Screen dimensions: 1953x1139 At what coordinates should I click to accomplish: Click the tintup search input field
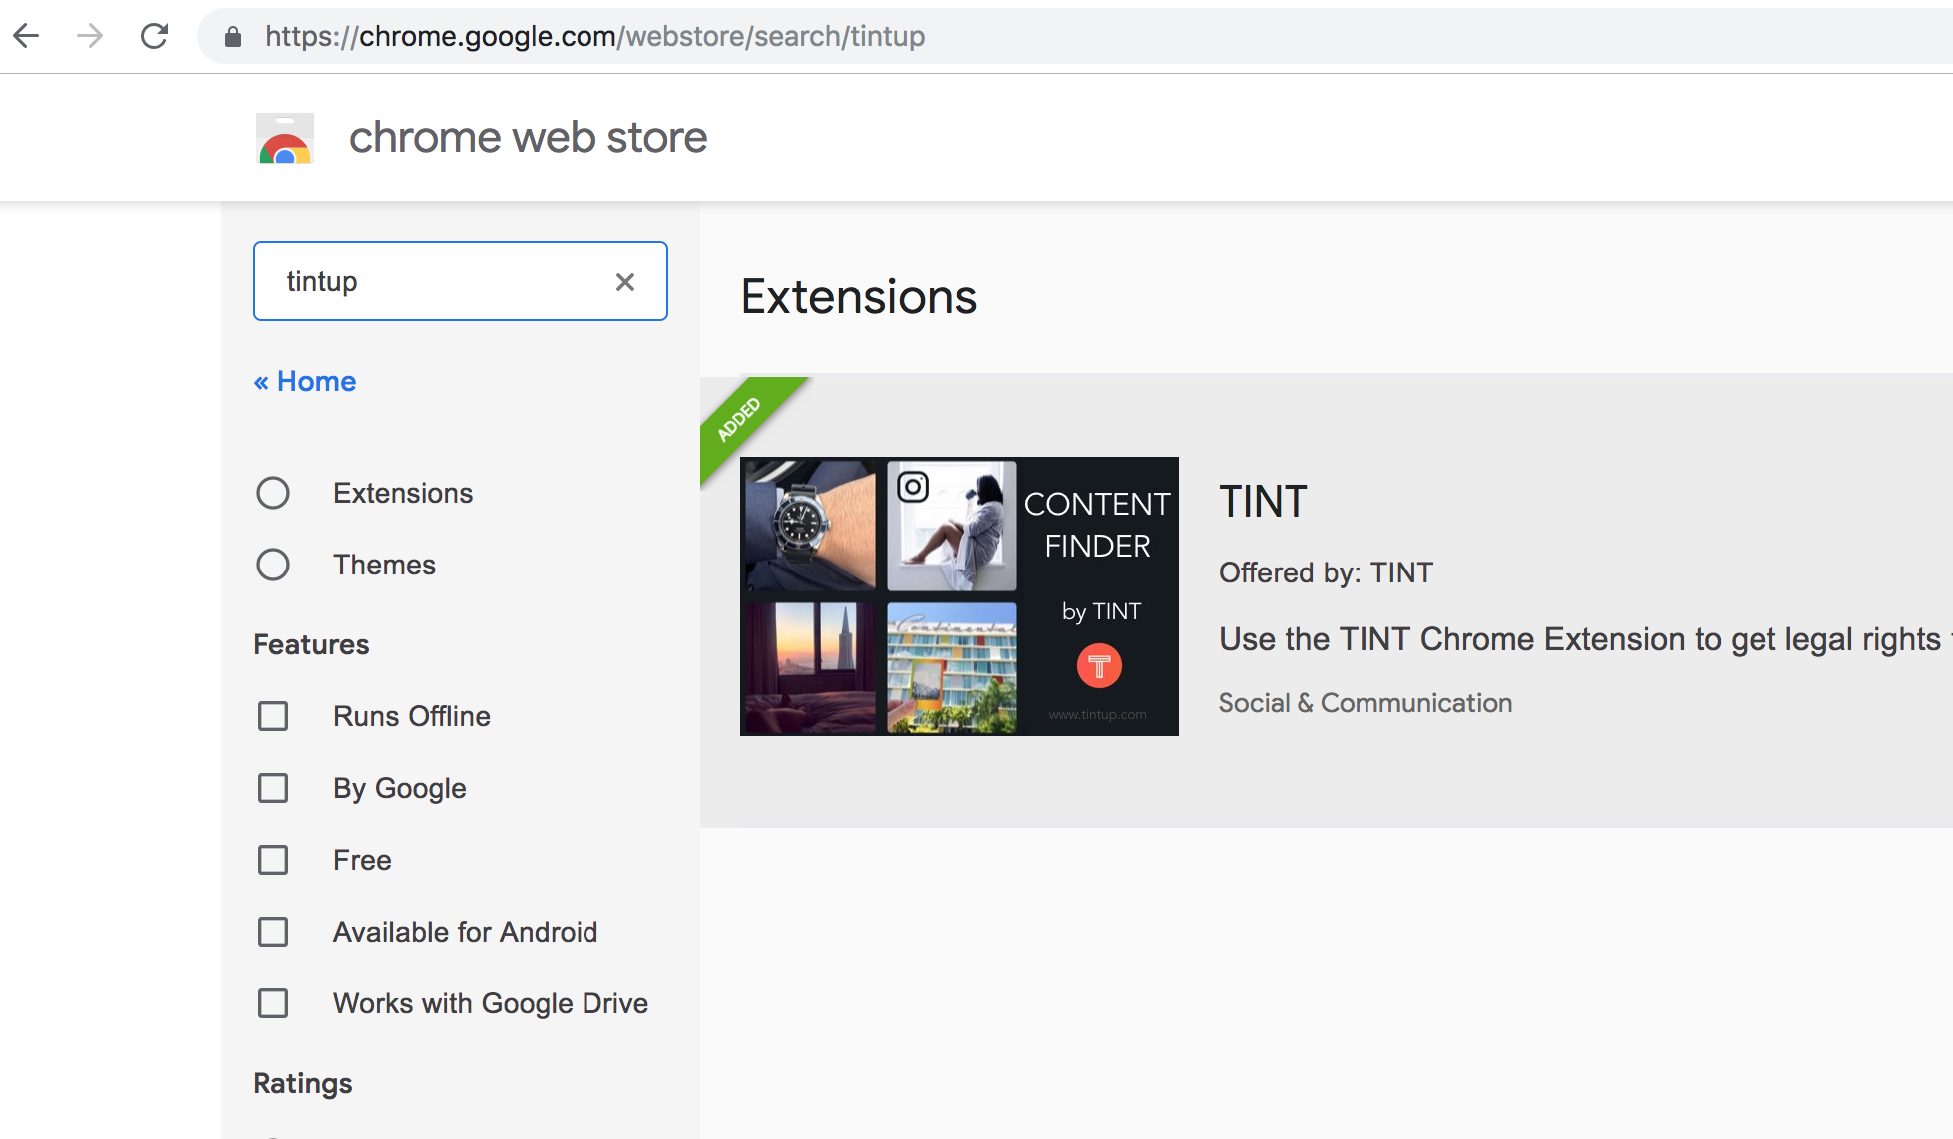click(x=439, y=281)
